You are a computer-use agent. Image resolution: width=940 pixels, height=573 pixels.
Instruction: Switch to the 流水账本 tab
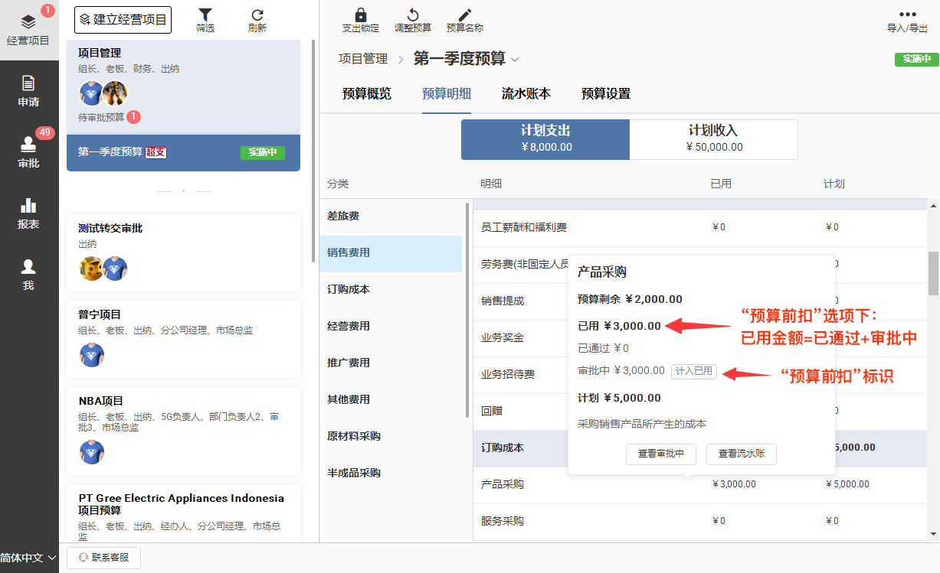click(x=526, y=94)
